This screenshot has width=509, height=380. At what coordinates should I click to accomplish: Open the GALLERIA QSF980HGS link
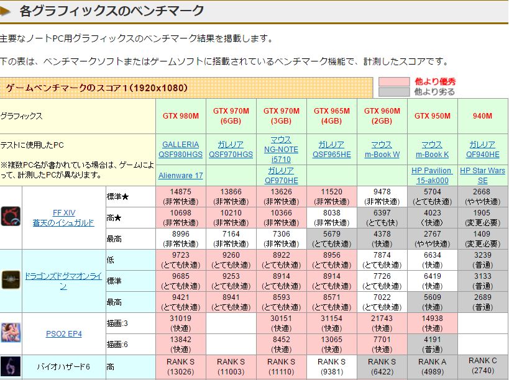(x=180, y=150)
